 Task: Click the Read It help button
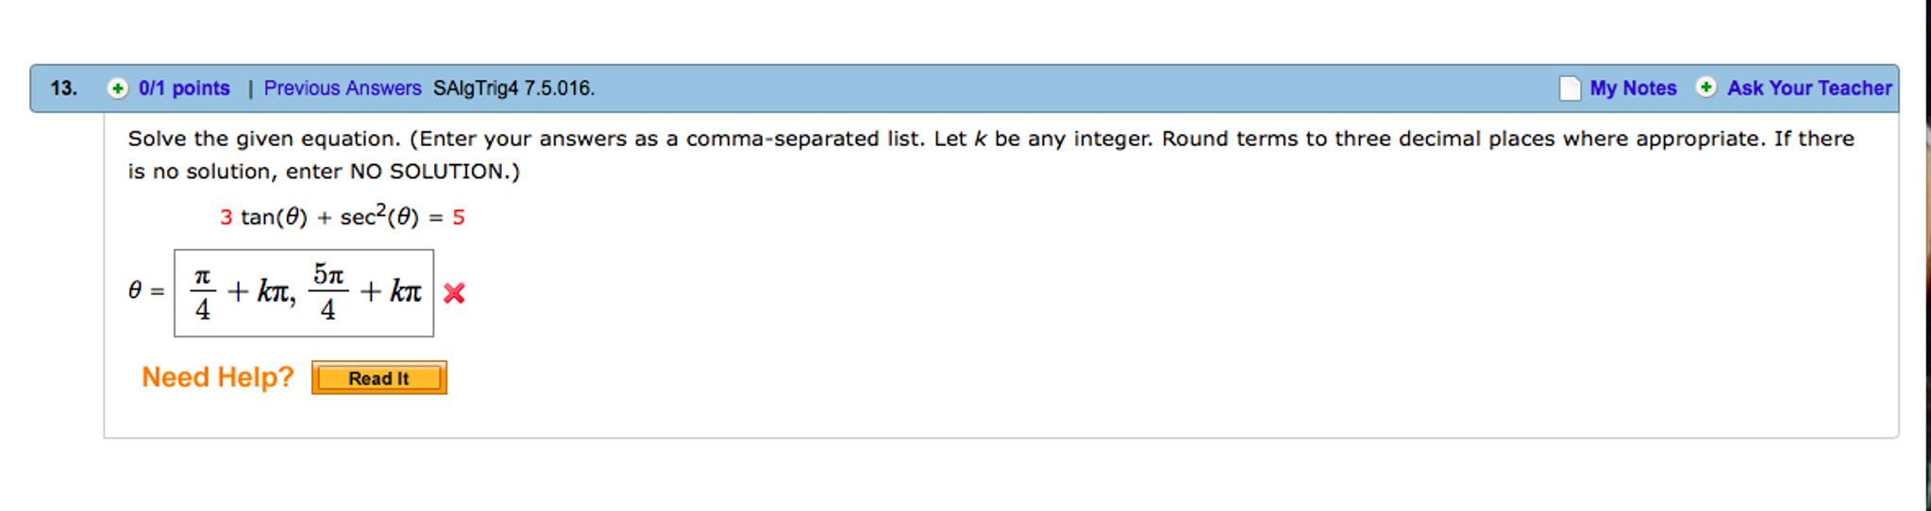coord(379,378)
